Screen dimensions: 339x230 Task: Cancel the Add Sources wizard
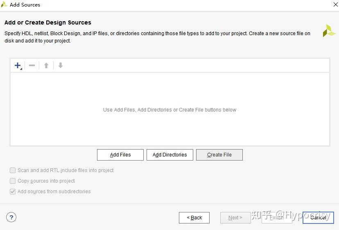point(318,218)
